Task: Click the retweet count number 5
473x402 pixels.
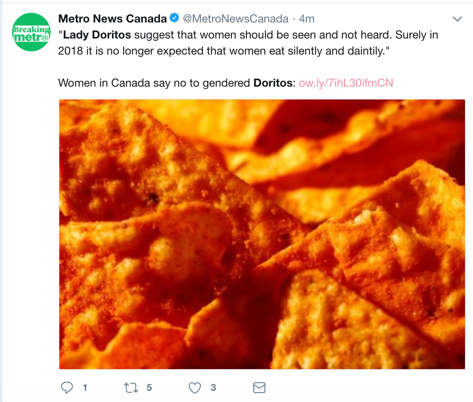Action: 149,388
